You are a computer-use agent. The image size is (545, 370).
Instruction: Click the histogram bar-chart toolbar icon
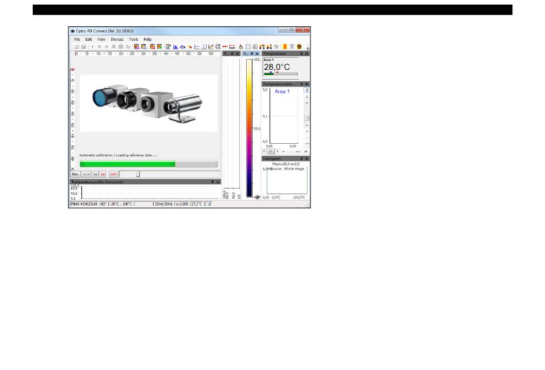(176, 46)
